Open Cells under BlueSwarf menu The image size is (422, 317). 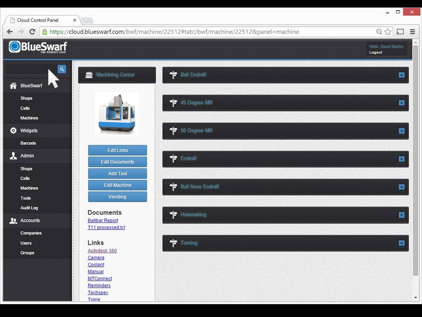click(25, 108)
